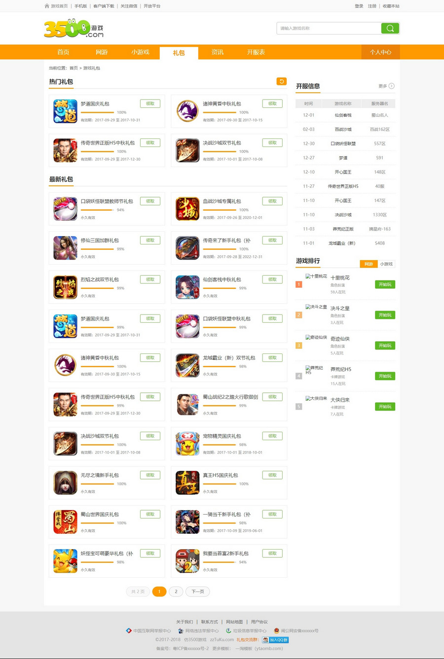Open the 梦道国庆礼包 game icon in 热门礼包

tap(66, 111)
